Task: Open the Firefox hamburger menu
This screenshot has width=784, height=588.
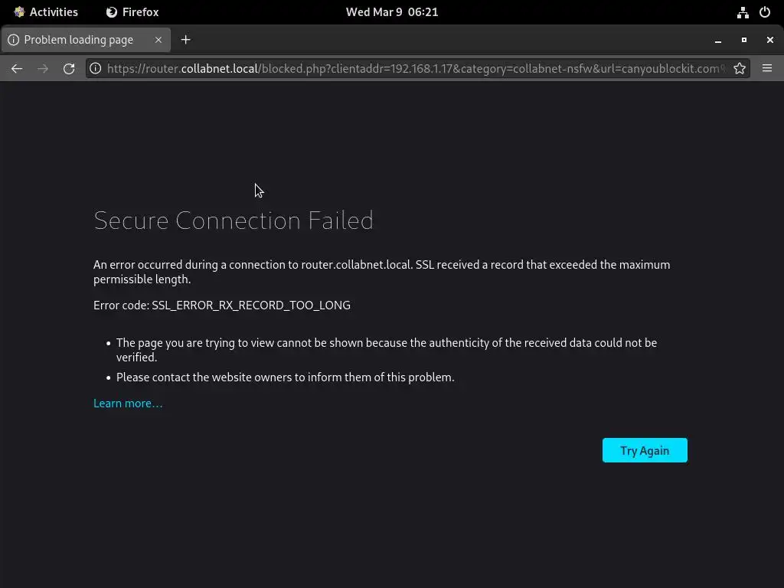Action: tap(766, 68)
